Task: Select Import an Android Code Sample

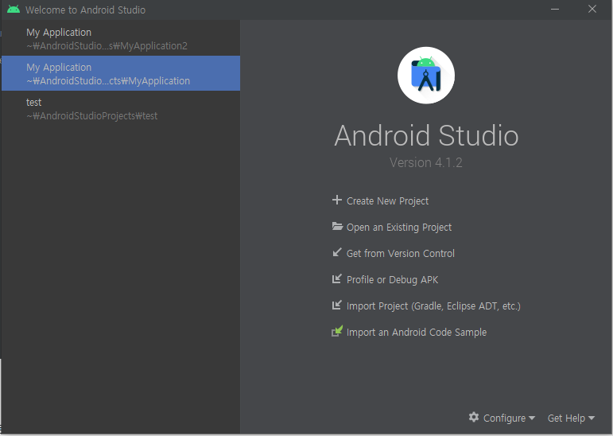Action: (417, 332)
